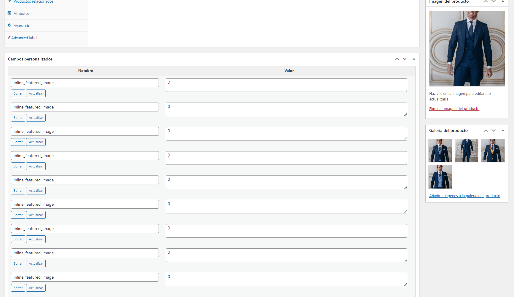Click the Advanced label wrench icon
The width and height of the screenshot is (514, 297).
click(x=9, y=37)
